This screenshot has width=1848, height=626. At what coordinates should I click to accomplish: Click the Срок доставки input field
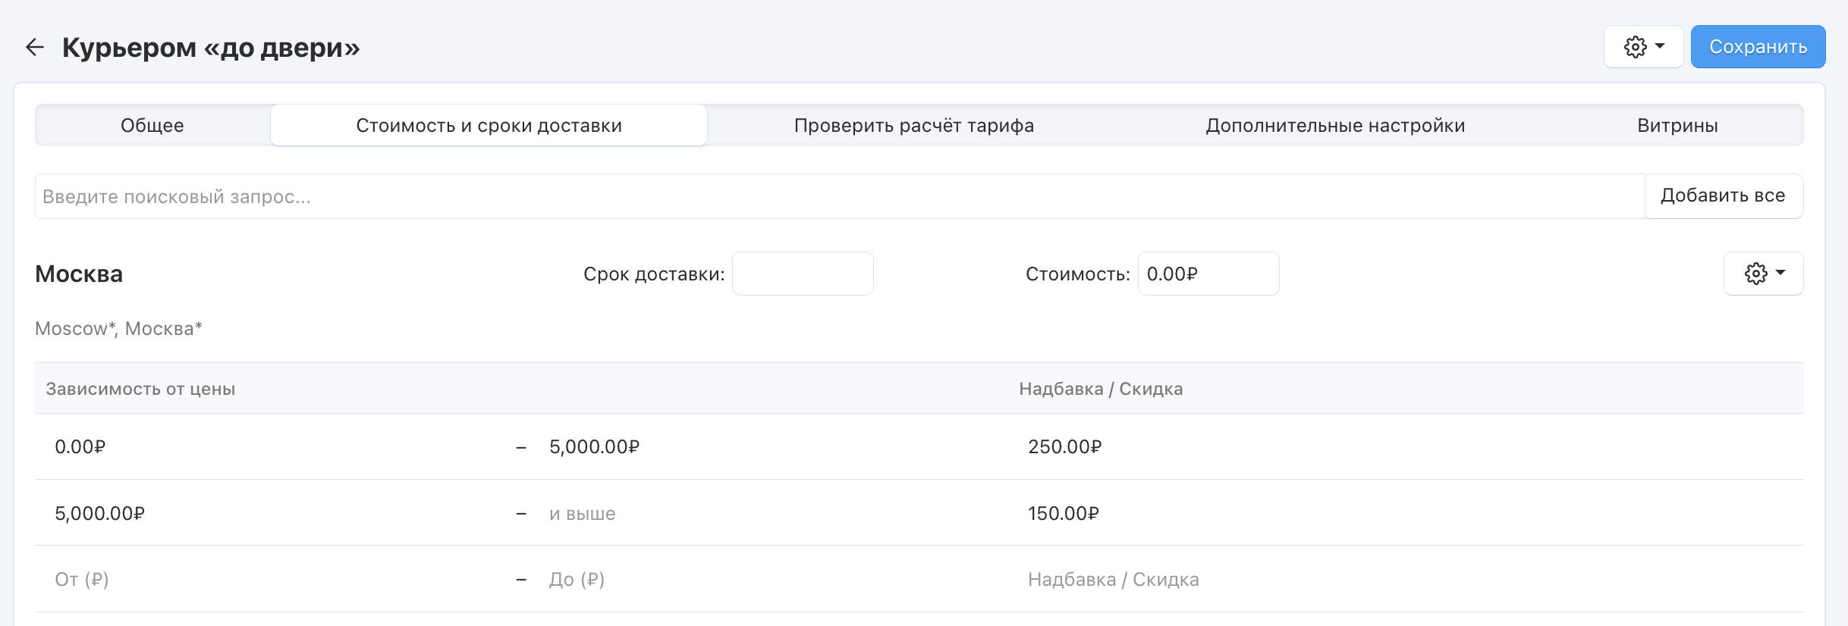(802, 274)
